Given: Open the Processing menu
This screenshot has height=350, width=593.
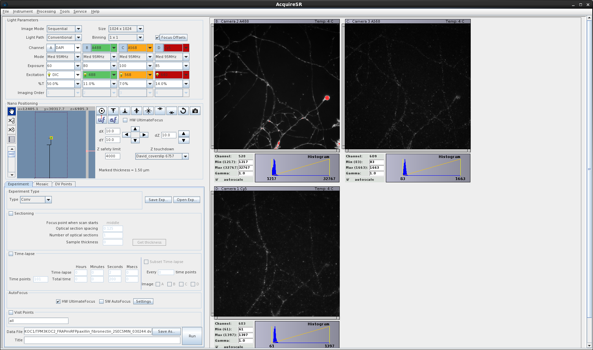Looking at the screenshot, I should pos(46,11).
